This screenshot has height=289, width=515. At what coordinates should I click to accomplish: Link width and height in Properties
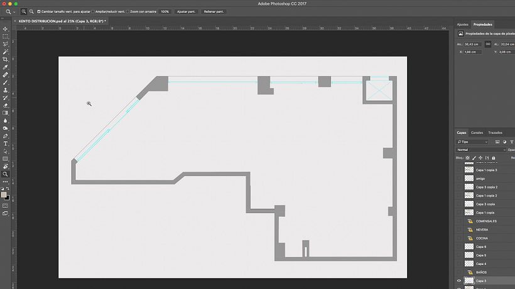[488, 44]
